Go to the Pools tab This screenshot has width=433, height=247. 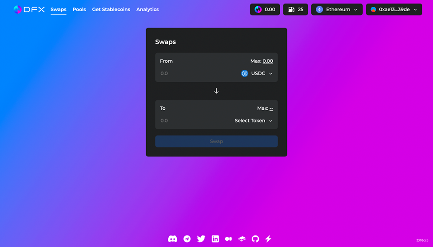79,9
